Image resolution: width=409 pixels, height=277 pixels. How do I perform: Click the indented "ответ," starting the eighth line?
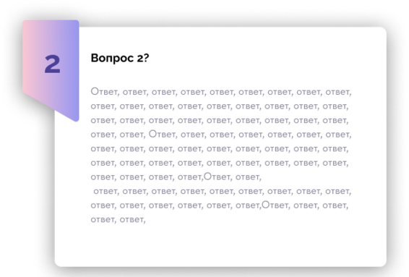click(106, 192)
